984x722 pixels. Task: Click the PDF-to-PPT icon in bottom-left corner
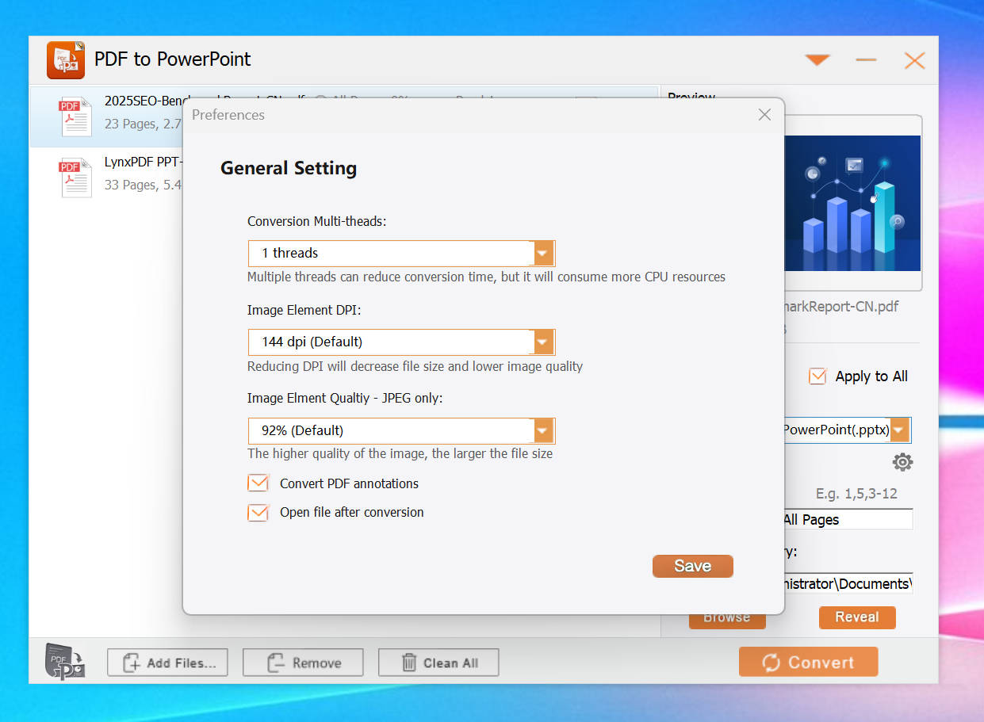coord(65,661)
